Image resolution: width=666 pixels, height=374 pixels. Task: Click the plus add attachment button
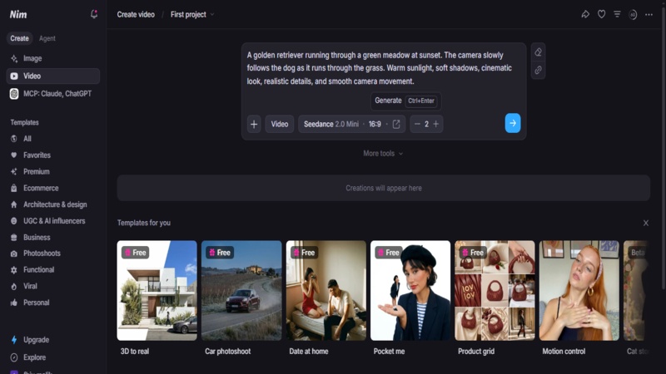[254, 124]
